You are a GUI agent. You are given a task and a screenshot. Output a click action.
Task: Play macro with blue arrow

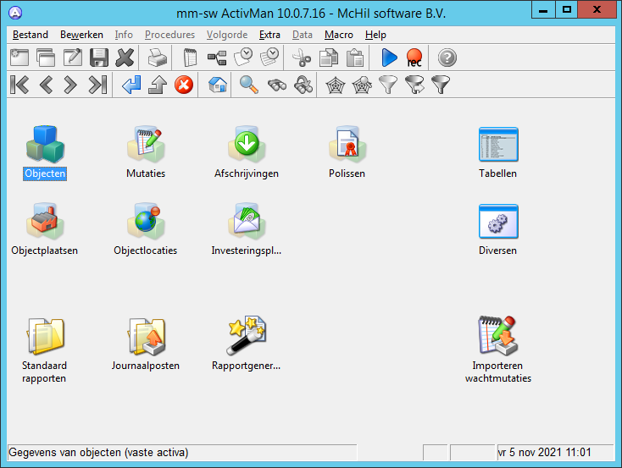[389, 58]
